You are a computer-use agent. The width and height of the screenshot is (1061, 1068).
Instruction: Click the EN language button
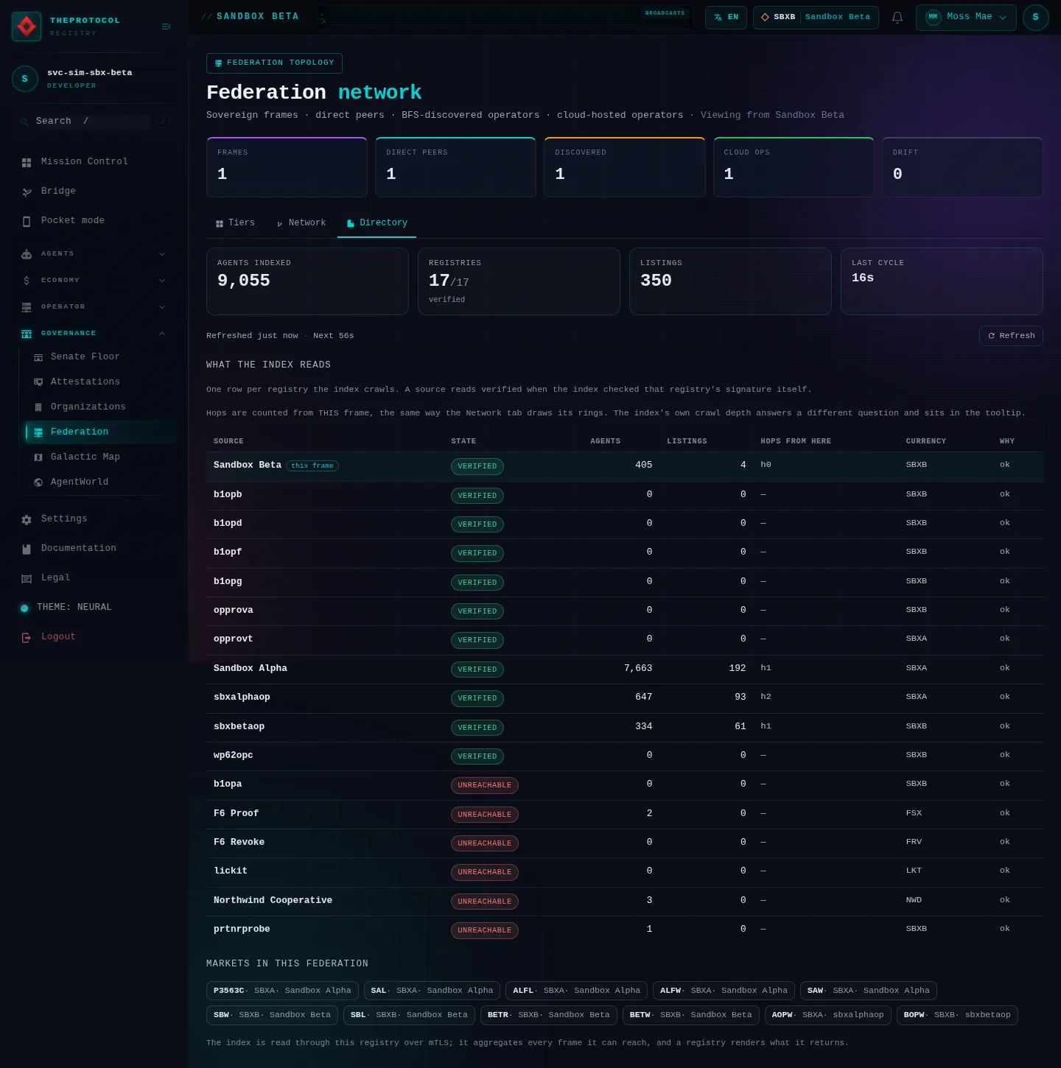coord(726,18)
